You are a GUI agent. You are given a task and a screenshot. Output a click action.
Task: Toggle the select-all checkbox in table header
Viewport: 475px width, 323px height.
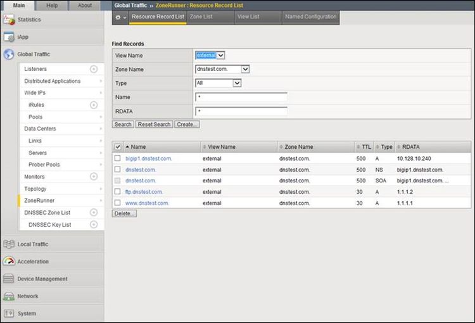117,147
